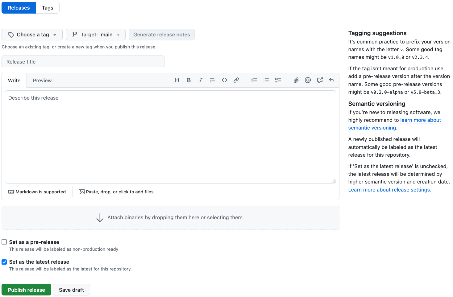Add a task list

(278, 80)
